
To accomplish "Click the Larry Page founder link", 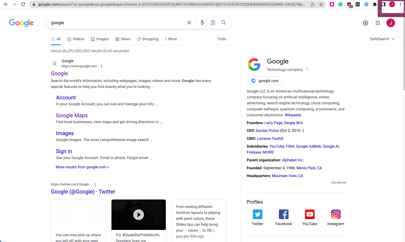I will (273, 123).
